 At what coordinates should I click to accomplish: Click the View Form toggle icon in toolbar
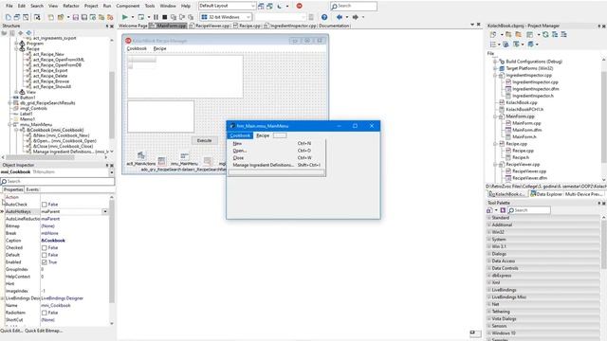pos(26,17)
